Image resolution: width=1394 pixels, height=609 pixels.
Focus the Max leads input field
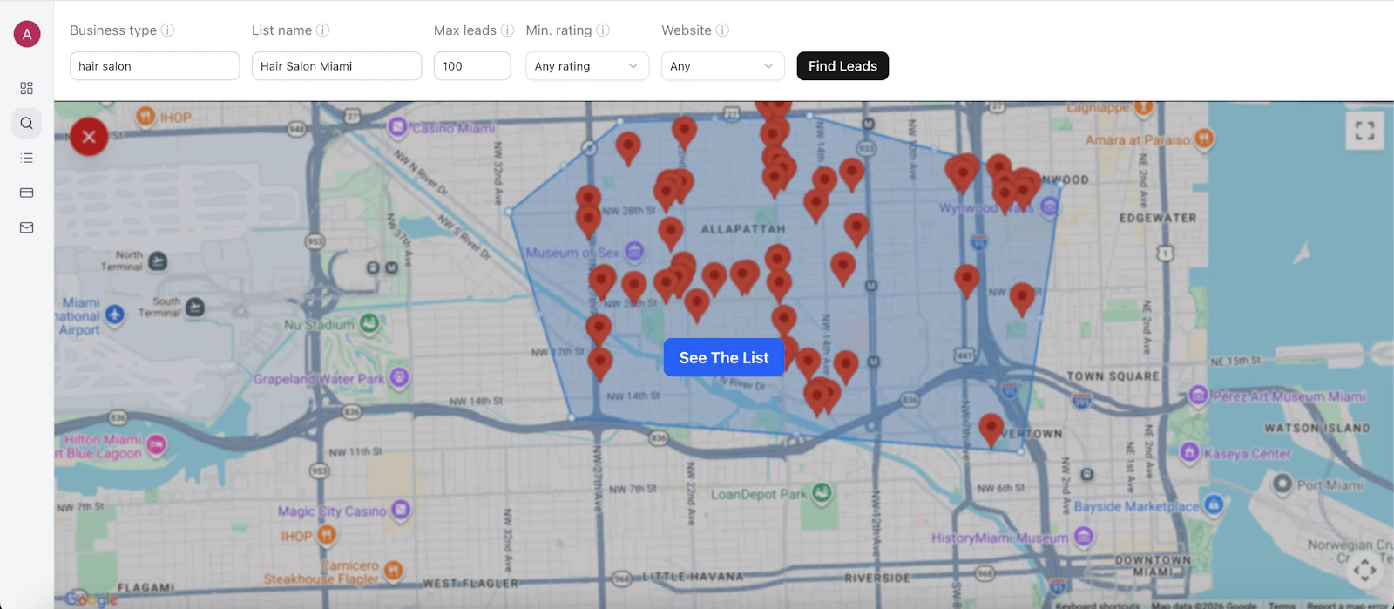(x=472, y=66)
